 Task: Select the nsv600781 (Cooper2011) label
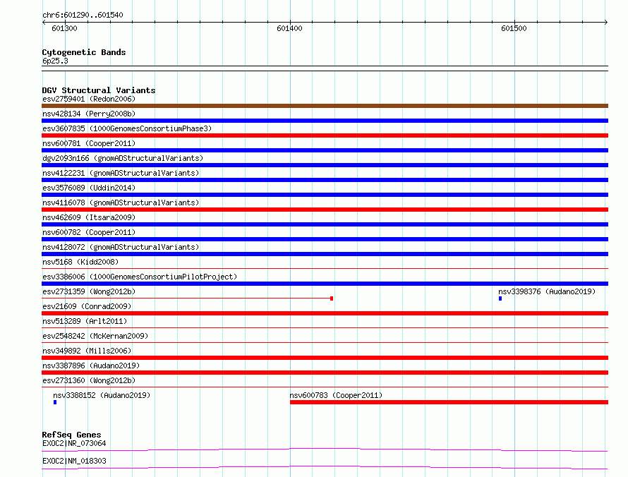pyautogui.click(x=89, y=143)
